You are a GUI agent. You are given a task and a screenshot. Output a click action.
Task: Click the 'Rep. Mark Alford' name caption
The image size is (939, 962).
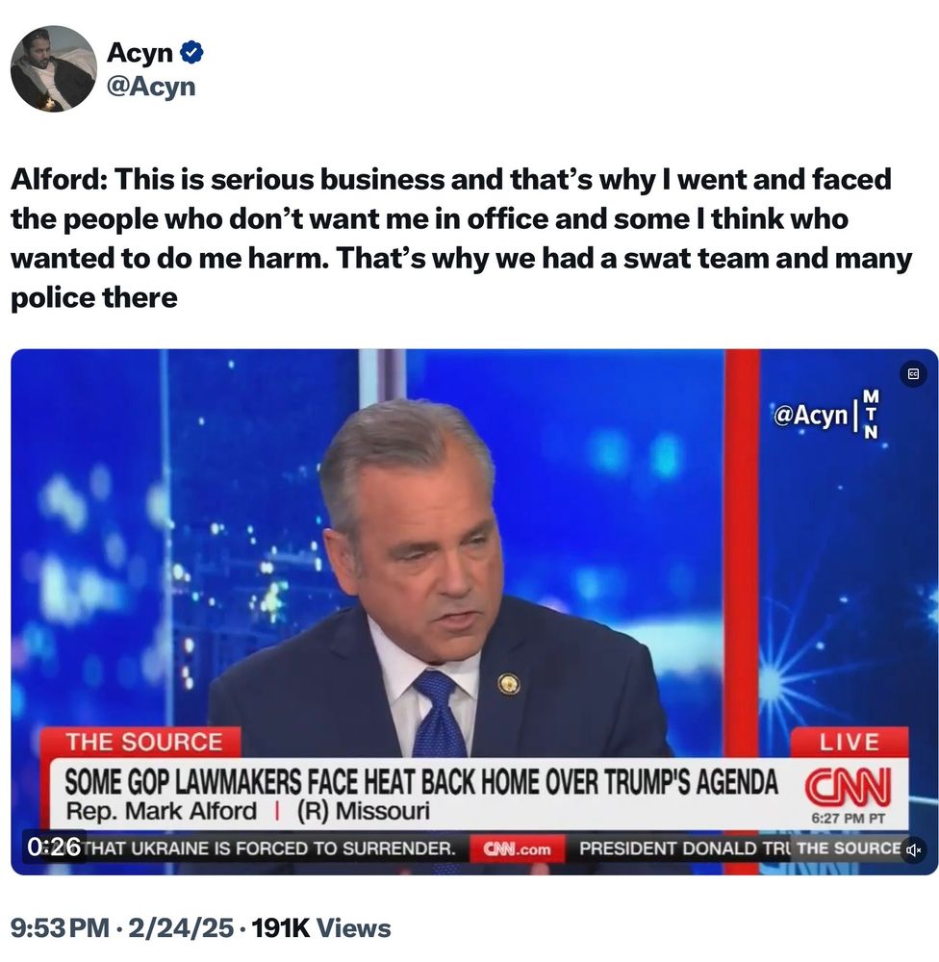pos(162,811)
